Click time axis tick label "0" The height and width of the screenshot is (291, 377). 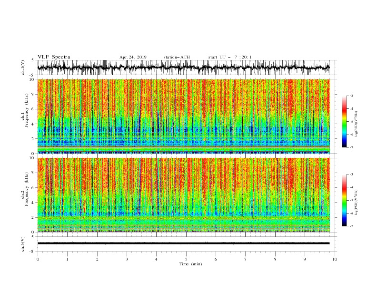(38, 259)
